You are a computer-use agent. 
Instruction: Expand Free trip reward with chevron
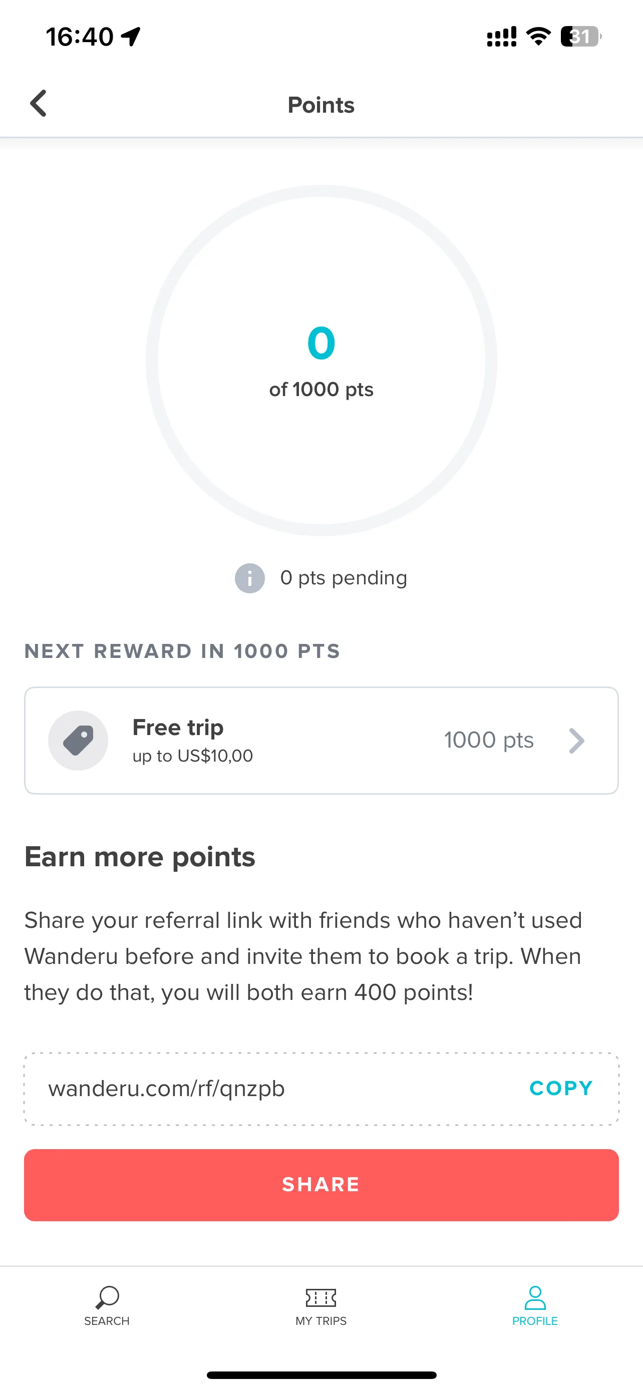point(576,741)
